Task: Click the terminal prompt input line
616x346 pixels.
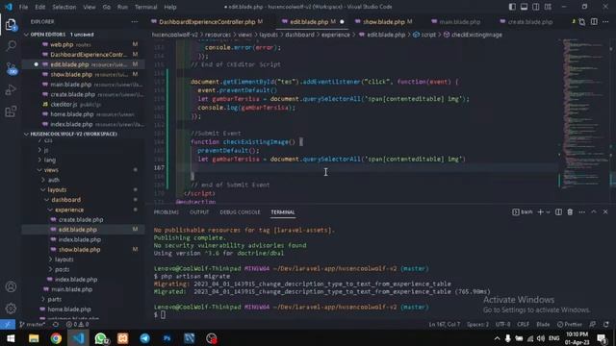Action: point(163,314)
